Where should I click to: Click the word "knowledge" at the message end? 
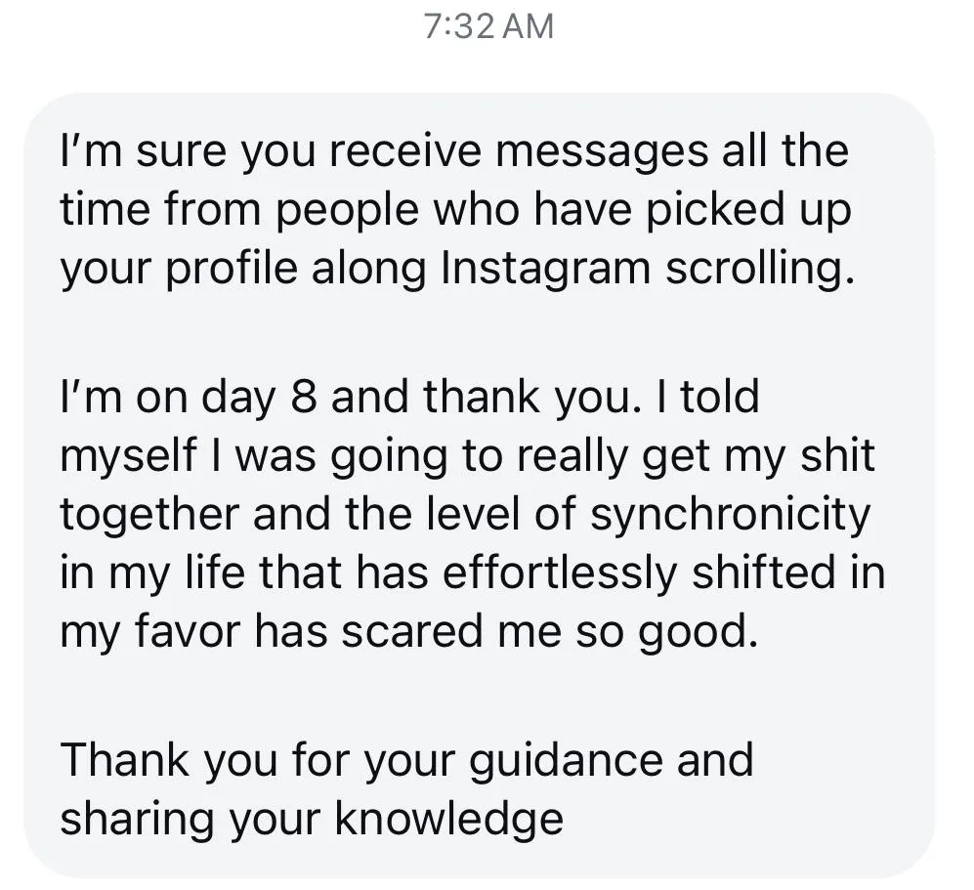[449, 819]
